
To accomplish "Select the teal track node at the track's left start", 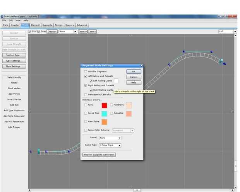I will tap(39, 152).
